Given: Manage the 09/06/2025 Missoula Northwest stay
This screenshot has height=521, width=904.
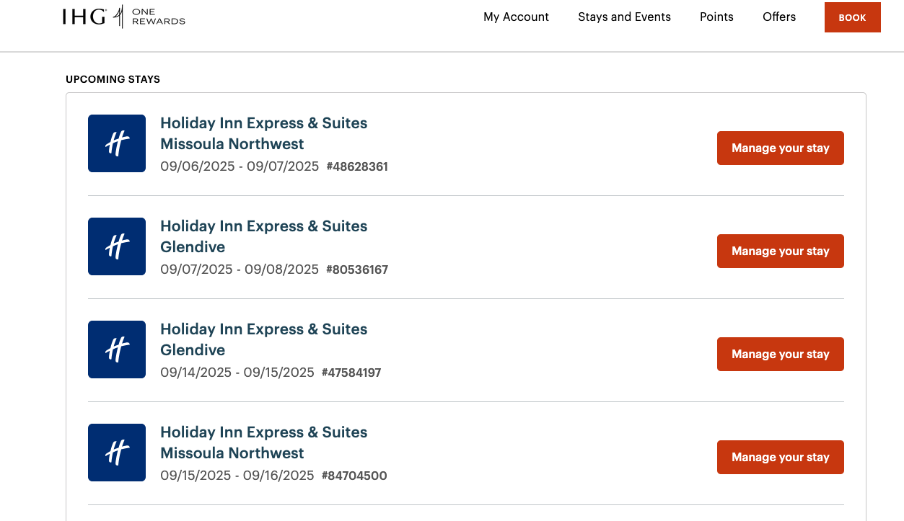Looking at the screenshot, I should (x=780, y=148).
